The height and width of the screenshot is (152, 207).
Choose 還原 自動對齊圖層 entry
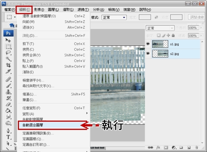[54, 16]
